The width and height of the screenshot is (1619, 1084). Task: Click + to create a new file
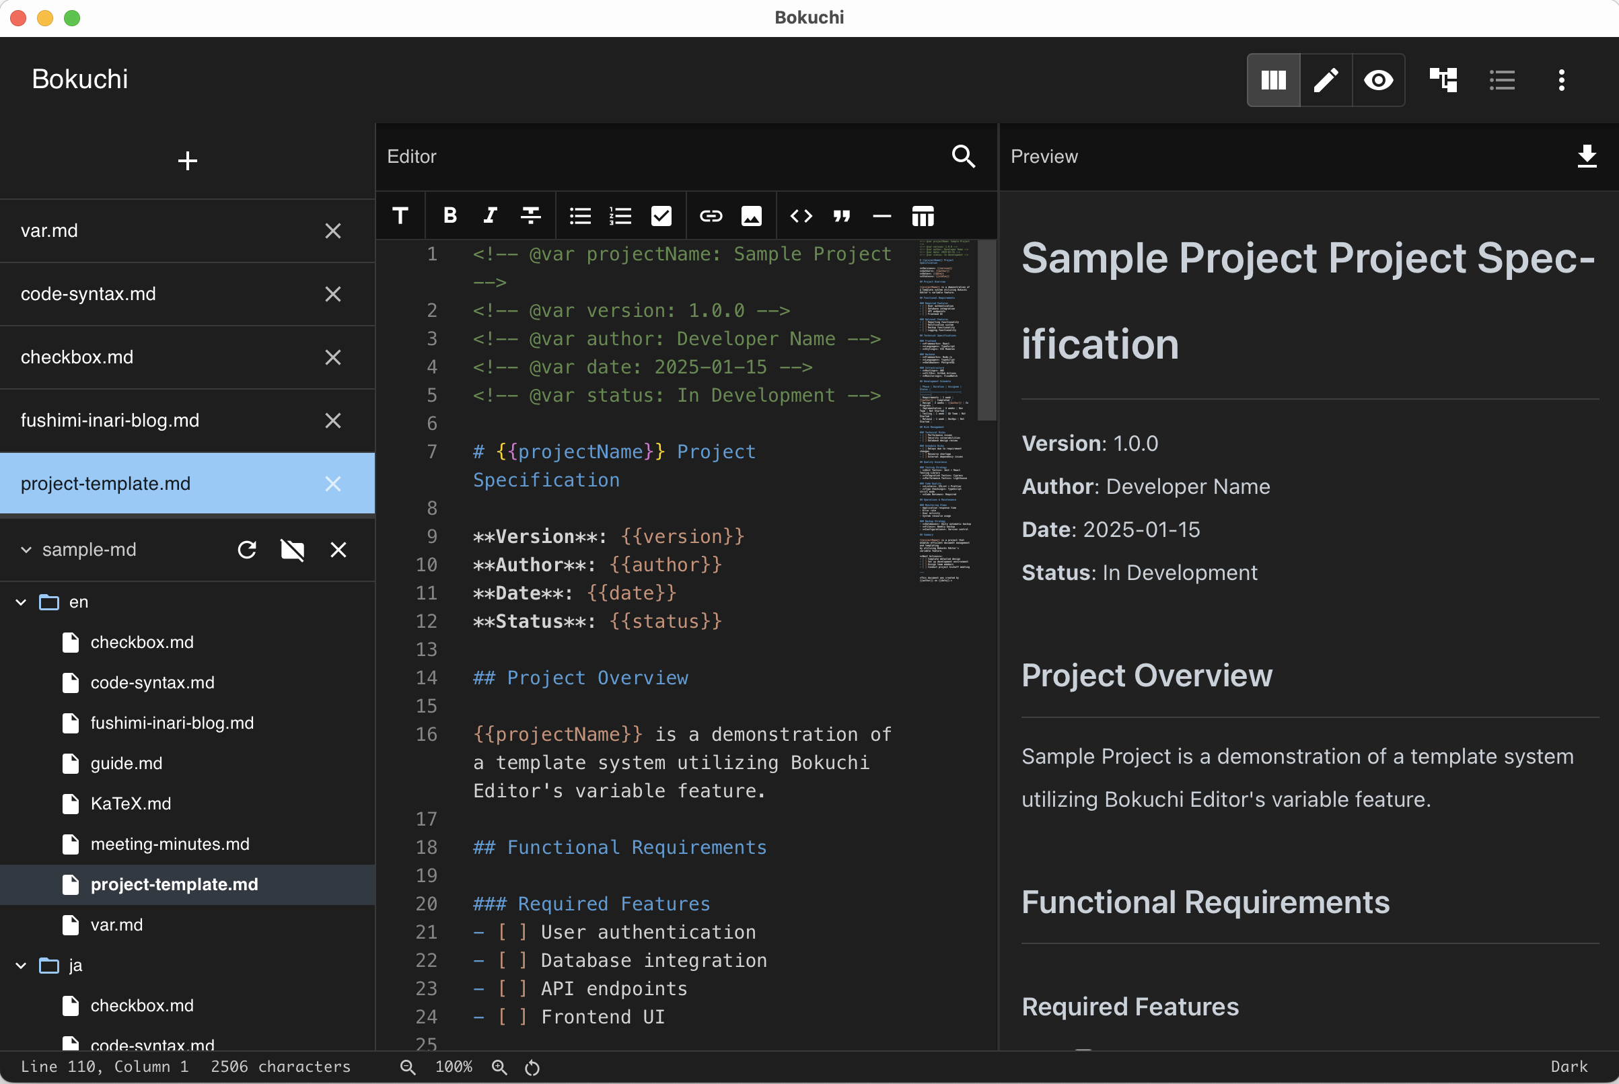click(x=186, y=160)
